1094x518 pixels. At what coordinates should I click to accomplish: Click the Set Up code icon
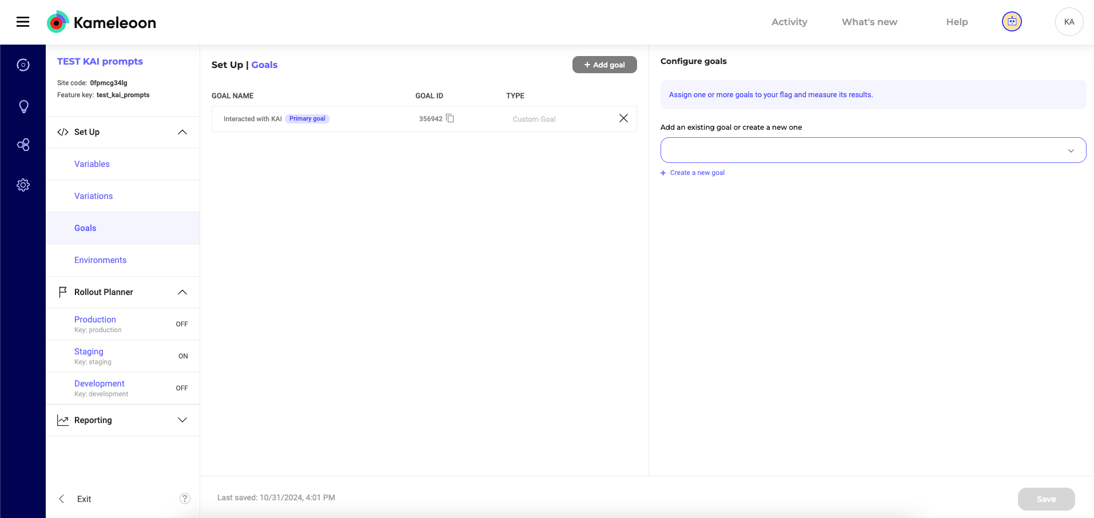pos(63,132)
